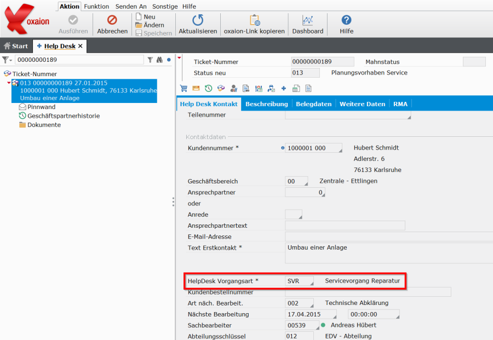Open the Funktion menu
This screenshot has height=340, width=493.
(x=96, y=6)
